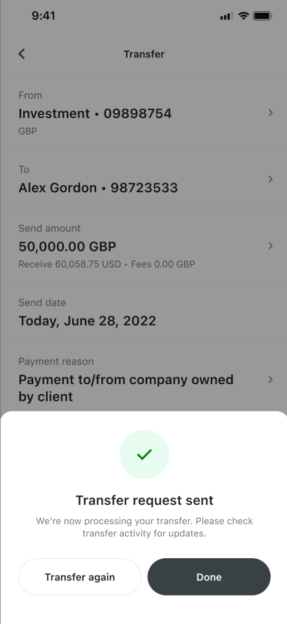Tap the 9:41 clock in status bar
Screen dimensions: 287x624
click(43, 16)
